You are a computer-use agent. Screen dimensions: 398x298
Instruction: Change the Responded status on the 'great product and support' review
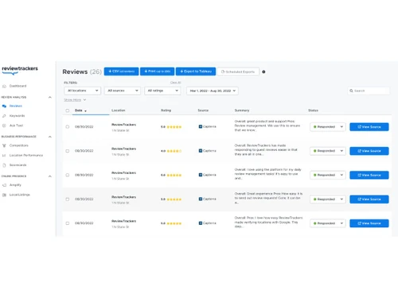coord(328,126)
